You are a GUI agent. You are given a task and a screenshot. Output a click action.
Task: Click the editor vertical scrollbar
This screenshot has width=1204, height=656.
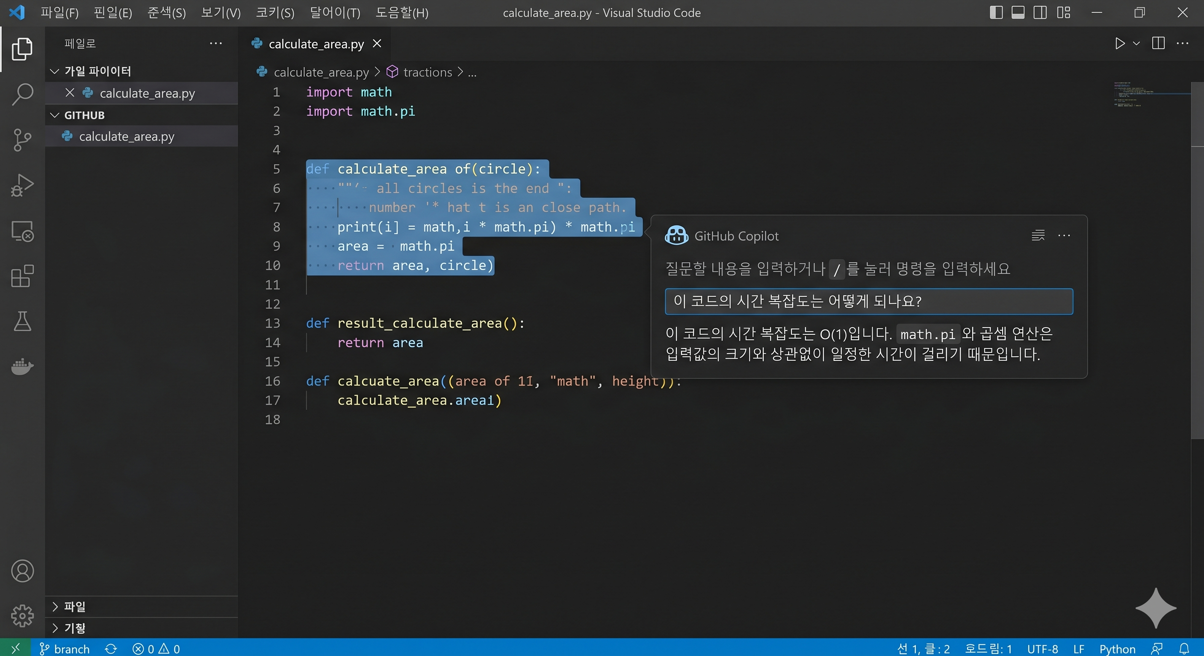(x=1197, y=261)
